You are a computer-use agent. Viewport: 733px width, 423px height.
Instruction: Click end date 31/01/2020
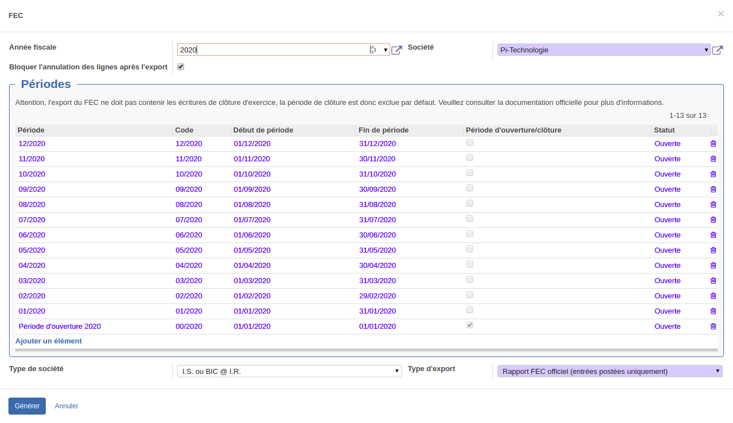(x=377, y=311)
